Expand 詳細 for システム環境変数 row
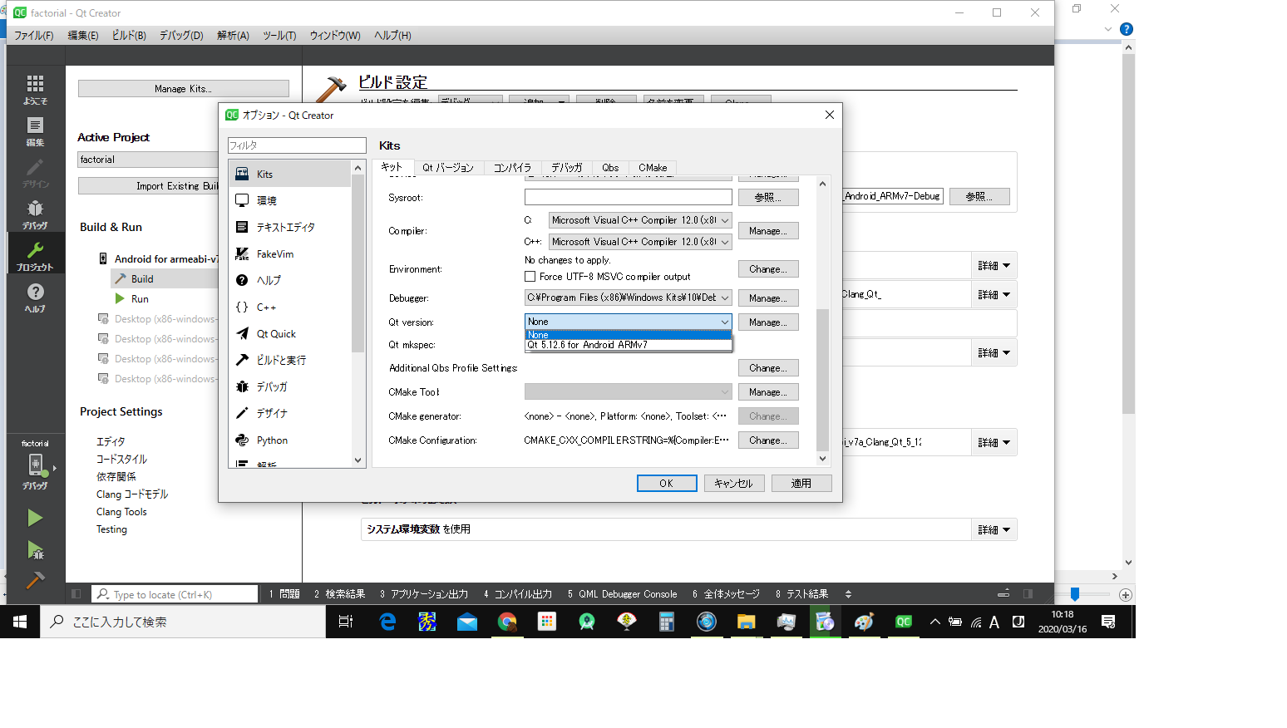The height and width of the screenshot is (728, 1287). 994,530
